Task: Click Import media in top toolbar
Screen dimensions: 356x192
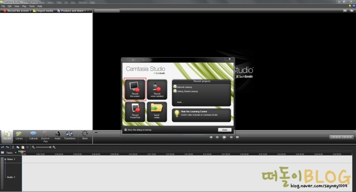Action: click(x=43, y=11)
